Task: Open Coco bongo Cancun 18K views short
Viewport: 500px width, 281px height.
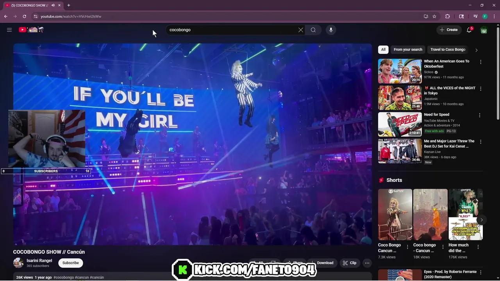Action: click(x=430, y=214)
